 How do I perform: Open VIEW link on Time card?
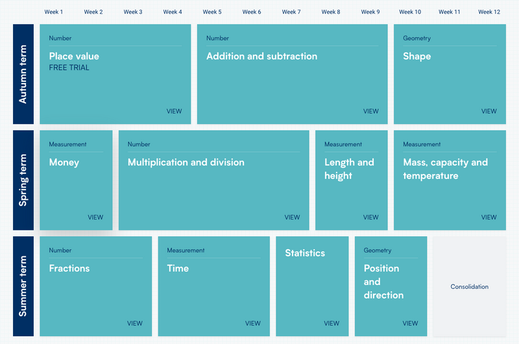252,323
